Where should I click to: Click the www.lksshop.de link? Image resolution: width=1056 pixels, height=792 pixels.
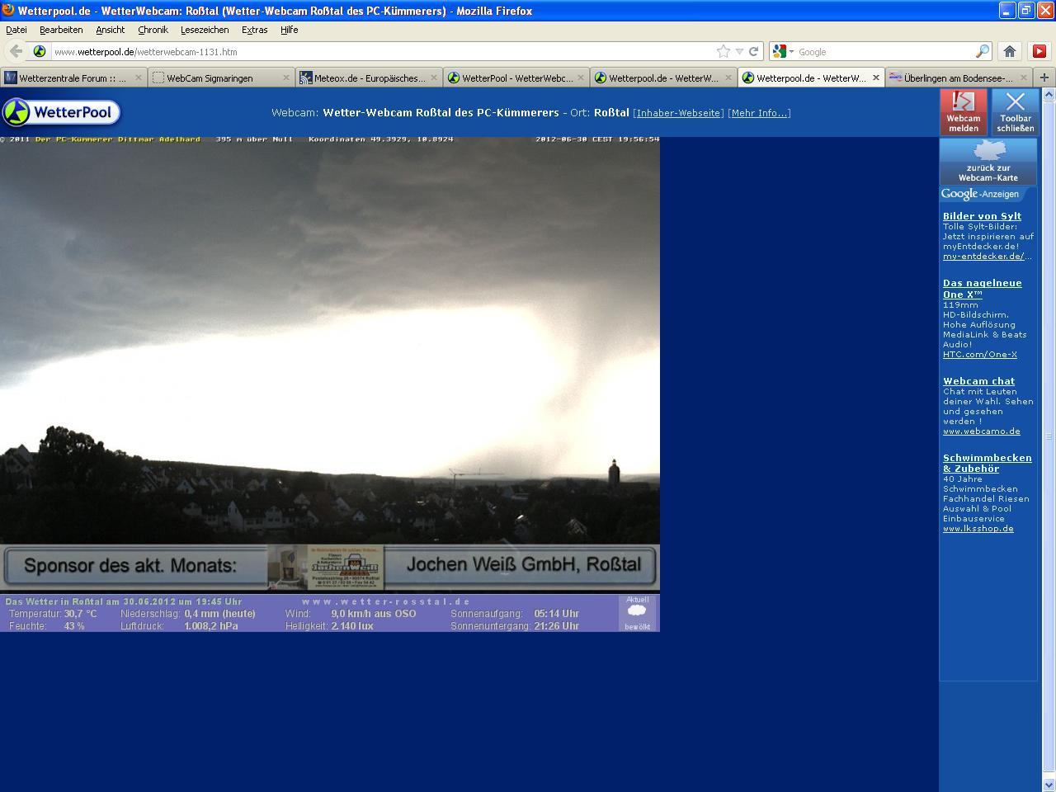pos(978,529)
